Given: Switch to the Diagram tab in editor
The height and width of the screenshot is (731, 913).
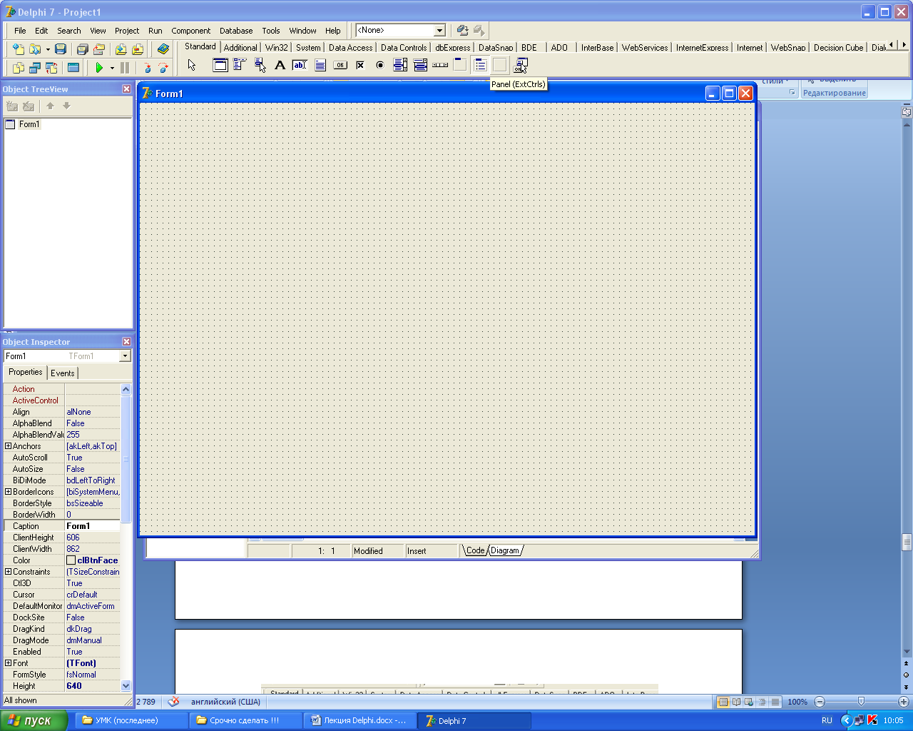Looking at the screenshot, I should point(505,550).
